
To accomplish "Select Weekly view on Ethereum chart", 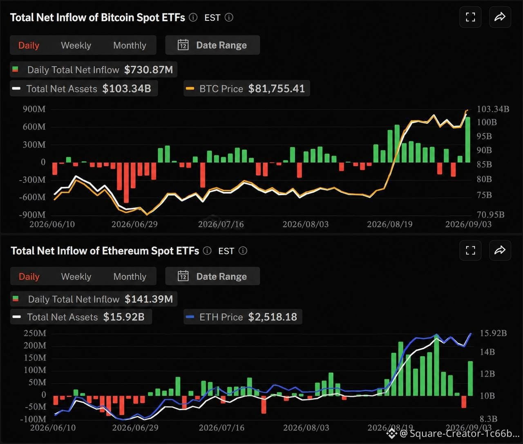I will [76, 277].
